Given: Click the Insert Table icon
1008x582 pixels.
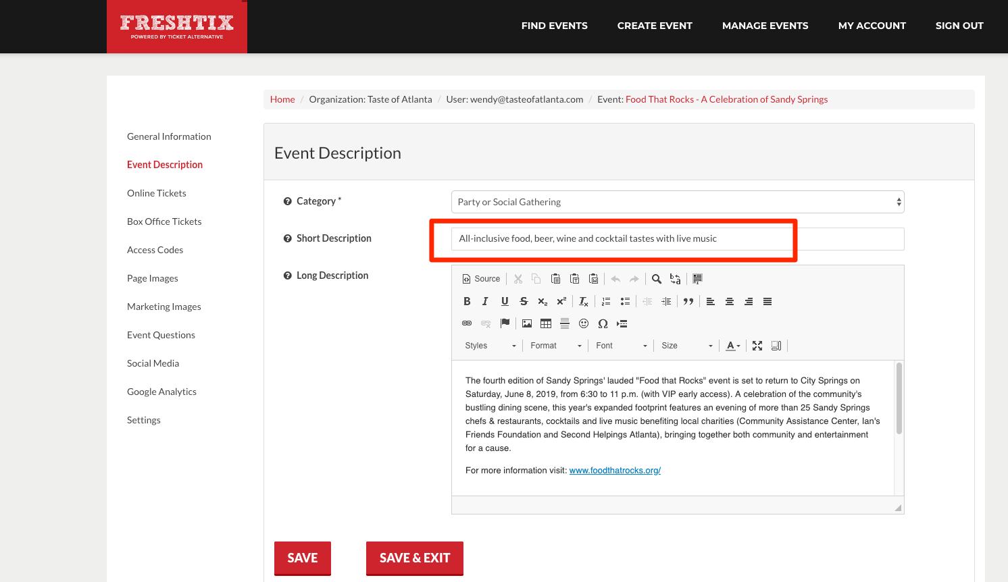Looking at the screenshot, I should [x=546, y=323].
